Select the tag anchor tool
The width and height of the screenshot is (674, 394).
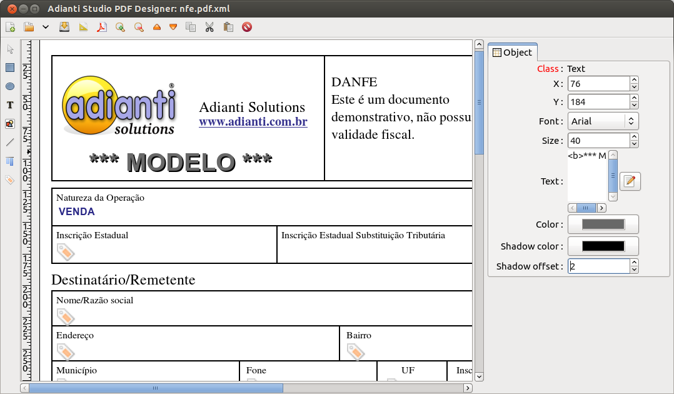click(x=10, y=179)
